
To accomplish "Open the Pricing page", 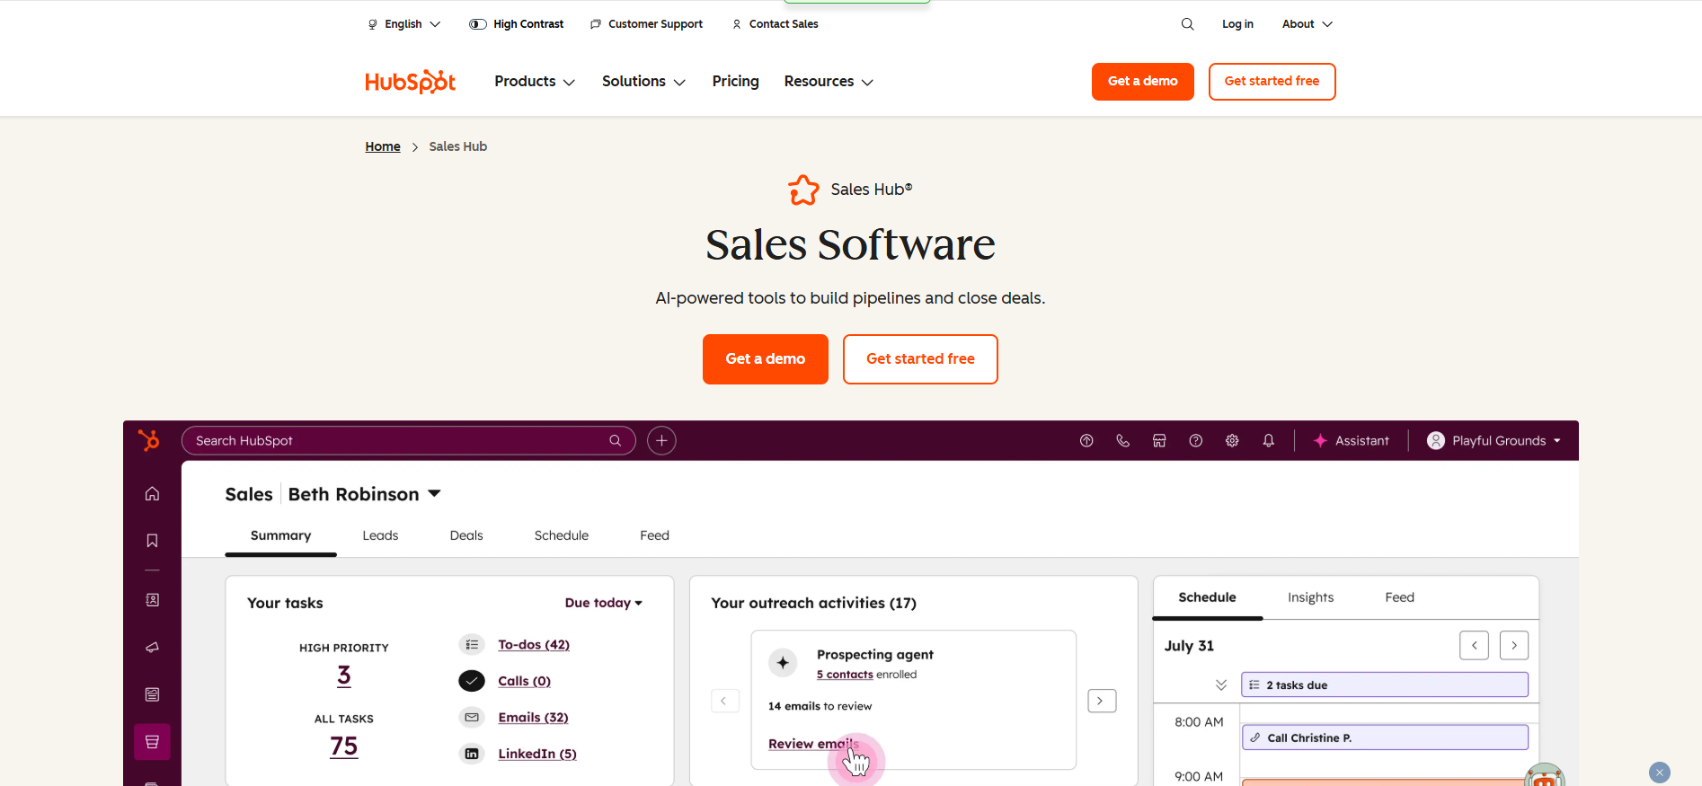I will coord(735,82).
